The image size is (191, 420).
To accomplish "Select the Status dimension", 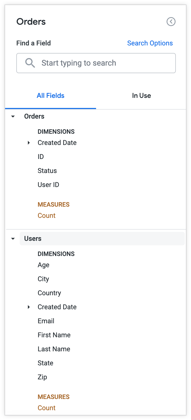I will click(47, 171).
